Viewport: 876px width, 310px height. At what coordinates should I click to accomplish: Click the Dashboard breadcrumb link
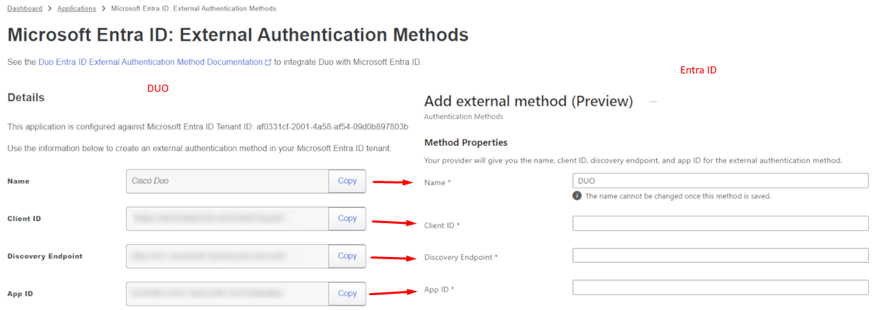[x=25, y=8]
